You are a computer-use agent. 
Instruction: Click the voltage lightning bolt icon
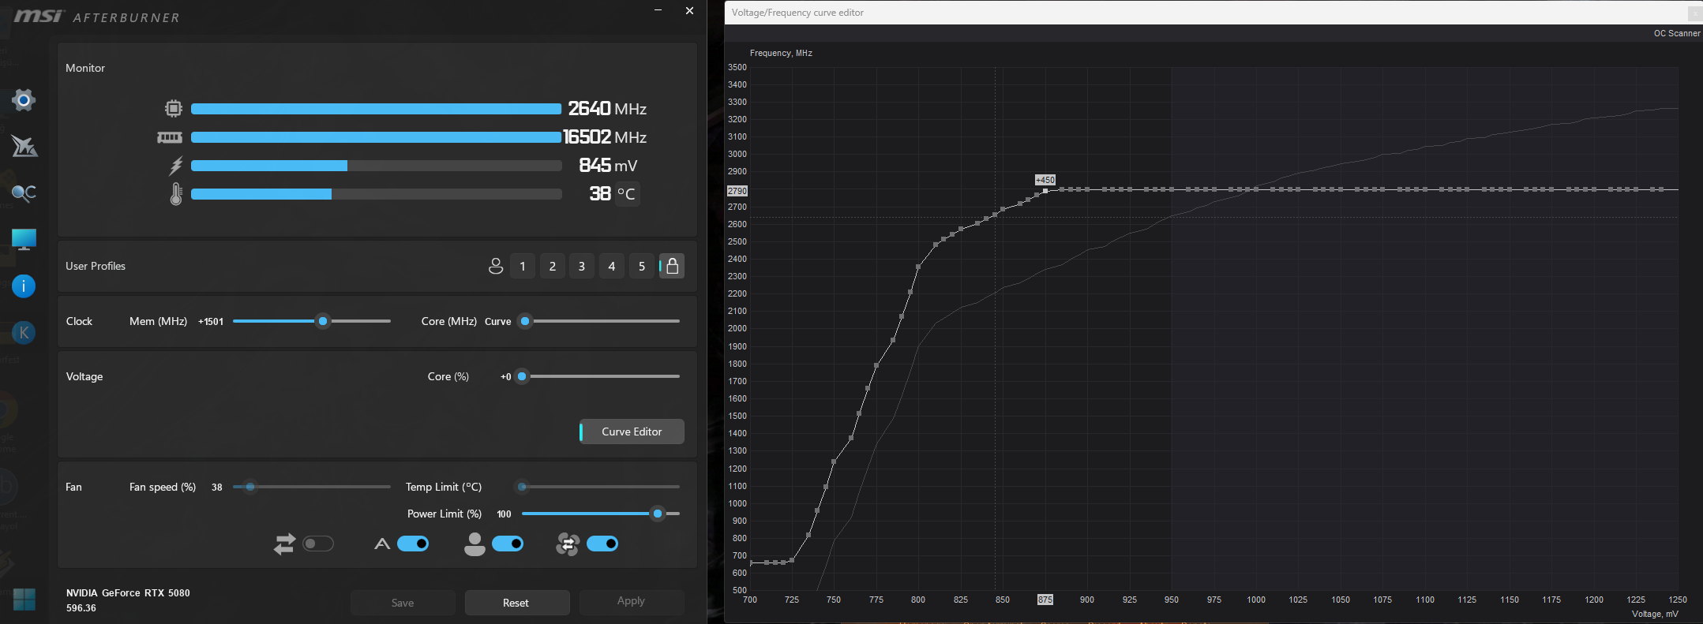[x=176, y=166]
